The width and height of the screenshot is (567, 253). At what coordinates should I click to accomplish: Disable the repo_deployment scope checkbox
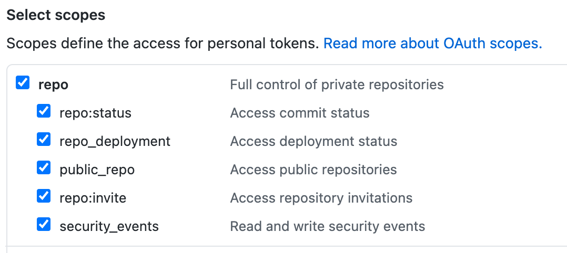click(44, 140)
